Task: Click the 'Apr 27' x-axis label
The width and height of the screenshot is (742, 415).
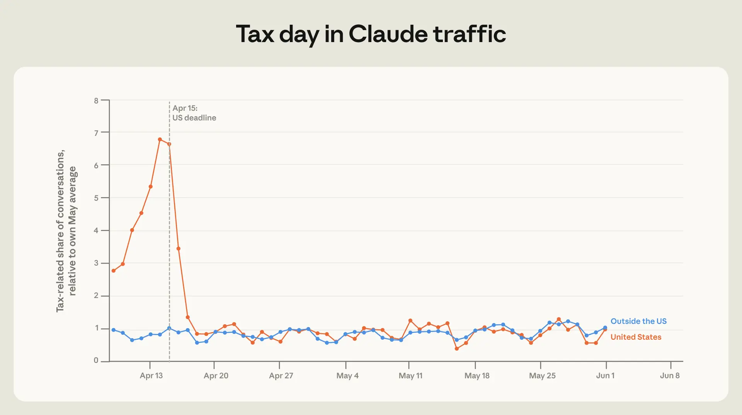Action: point(281,376)
